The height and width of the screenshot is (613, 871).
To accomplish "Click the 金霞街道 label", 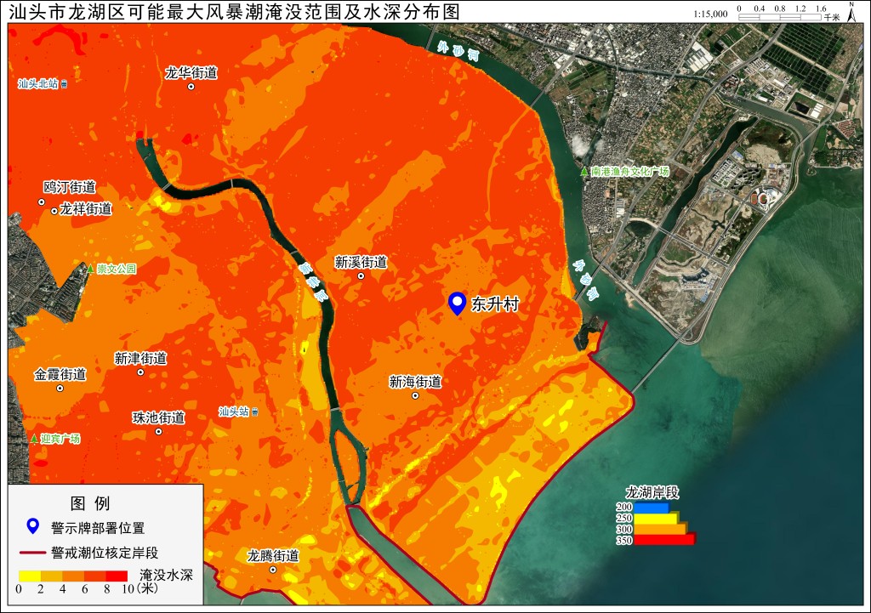I will [x=60, y=375].
